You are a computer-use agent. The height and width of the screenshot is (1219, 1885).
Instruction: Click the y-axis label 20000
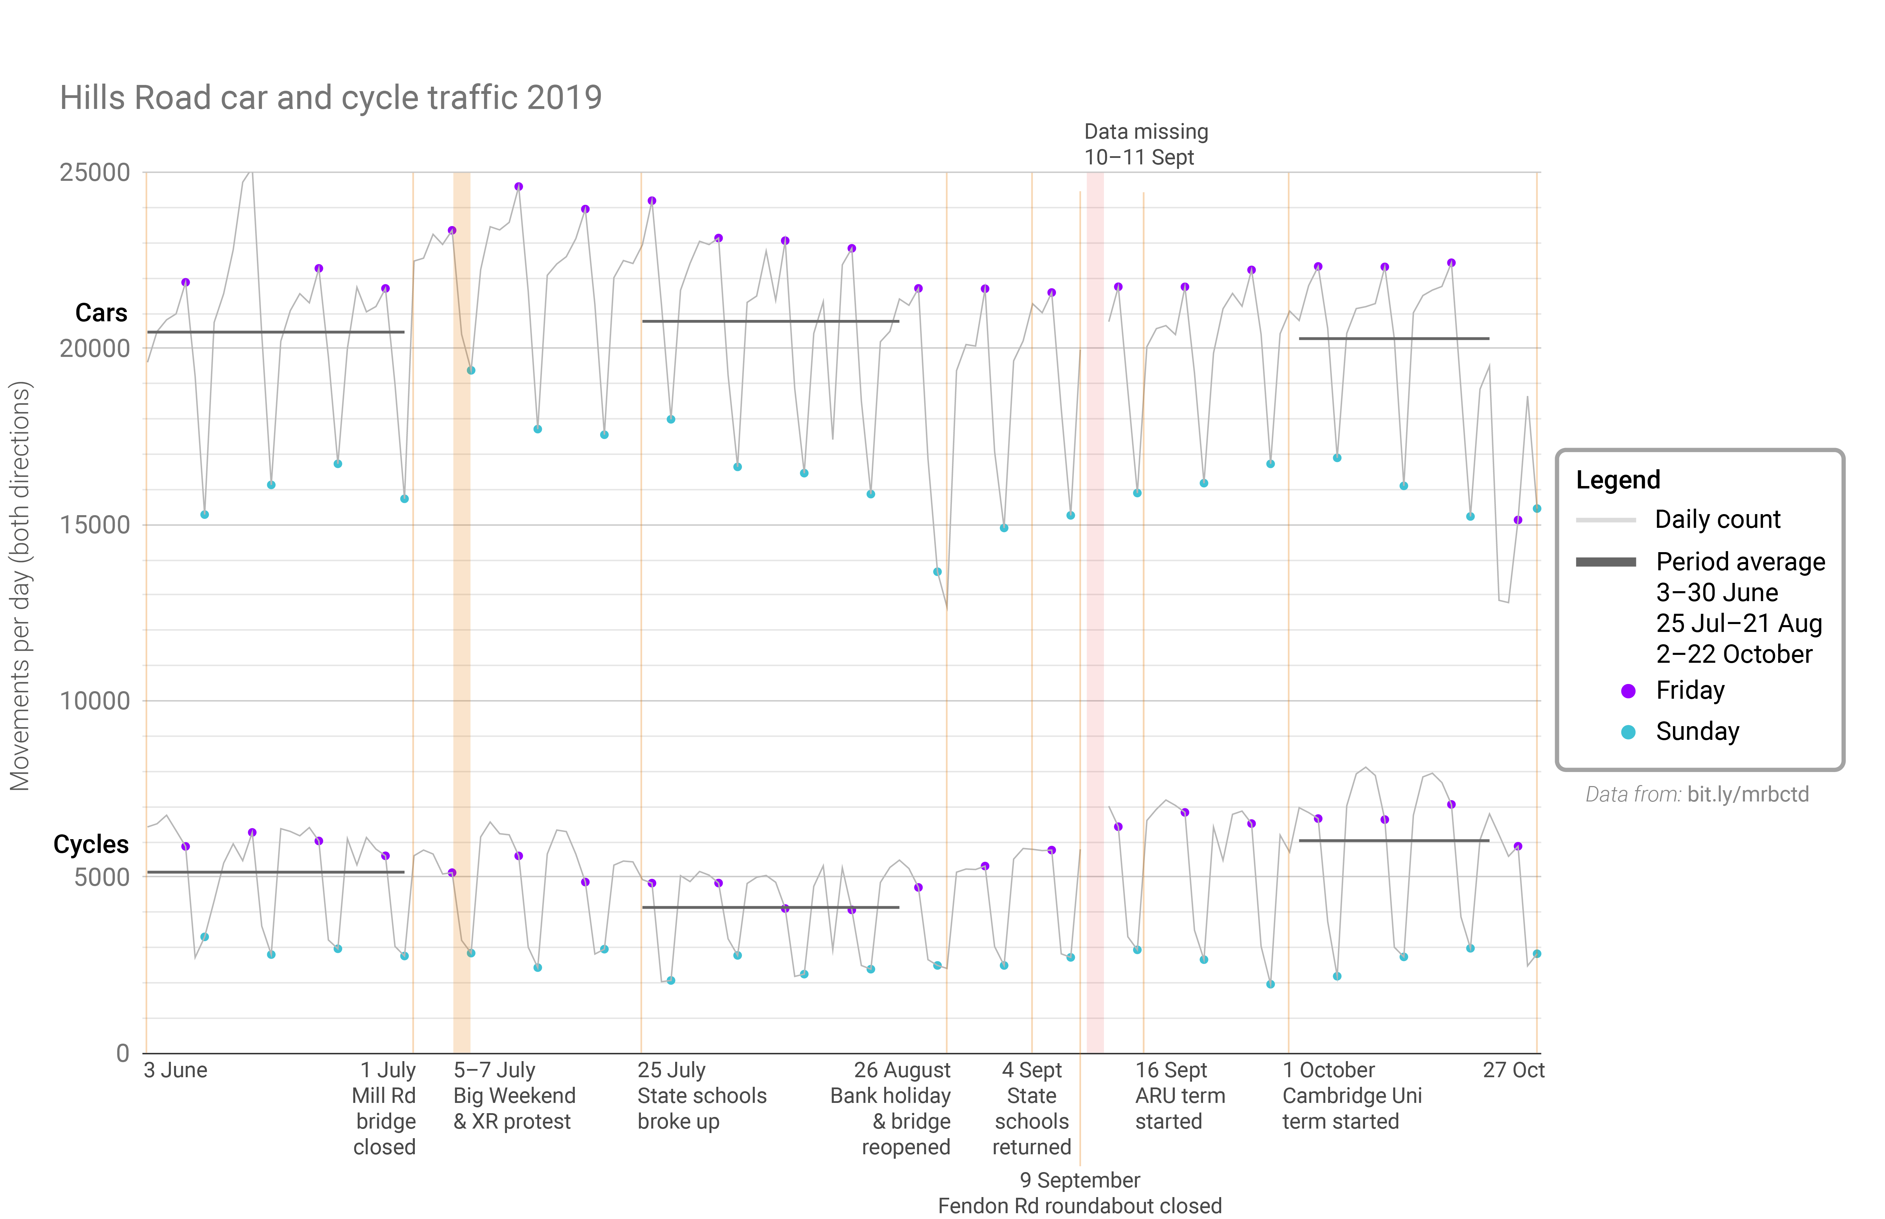95,348
